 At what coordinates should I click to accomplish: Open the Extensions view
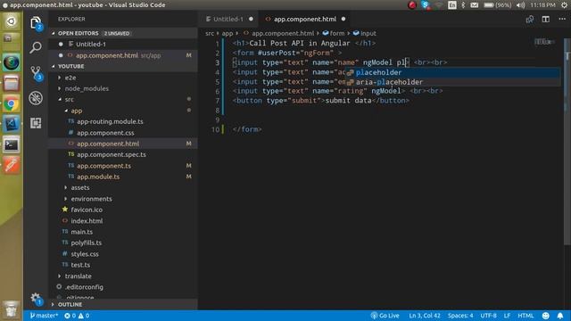tap(36, 123)
